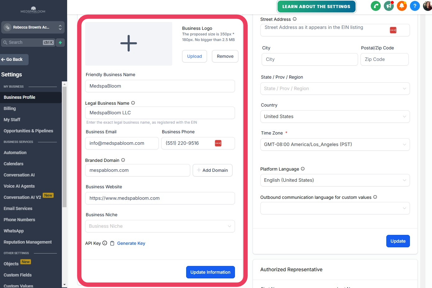Screen dimensions: 432x288
Task: Open the Time Zone dropdown
Action: (x=335, y=144)
